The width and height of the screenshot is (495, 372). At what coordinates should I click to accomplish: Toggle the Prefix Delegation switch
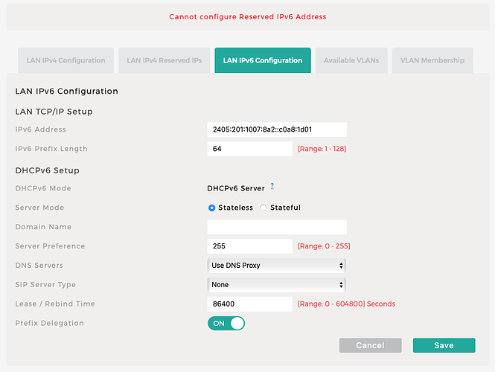[226, 323]
